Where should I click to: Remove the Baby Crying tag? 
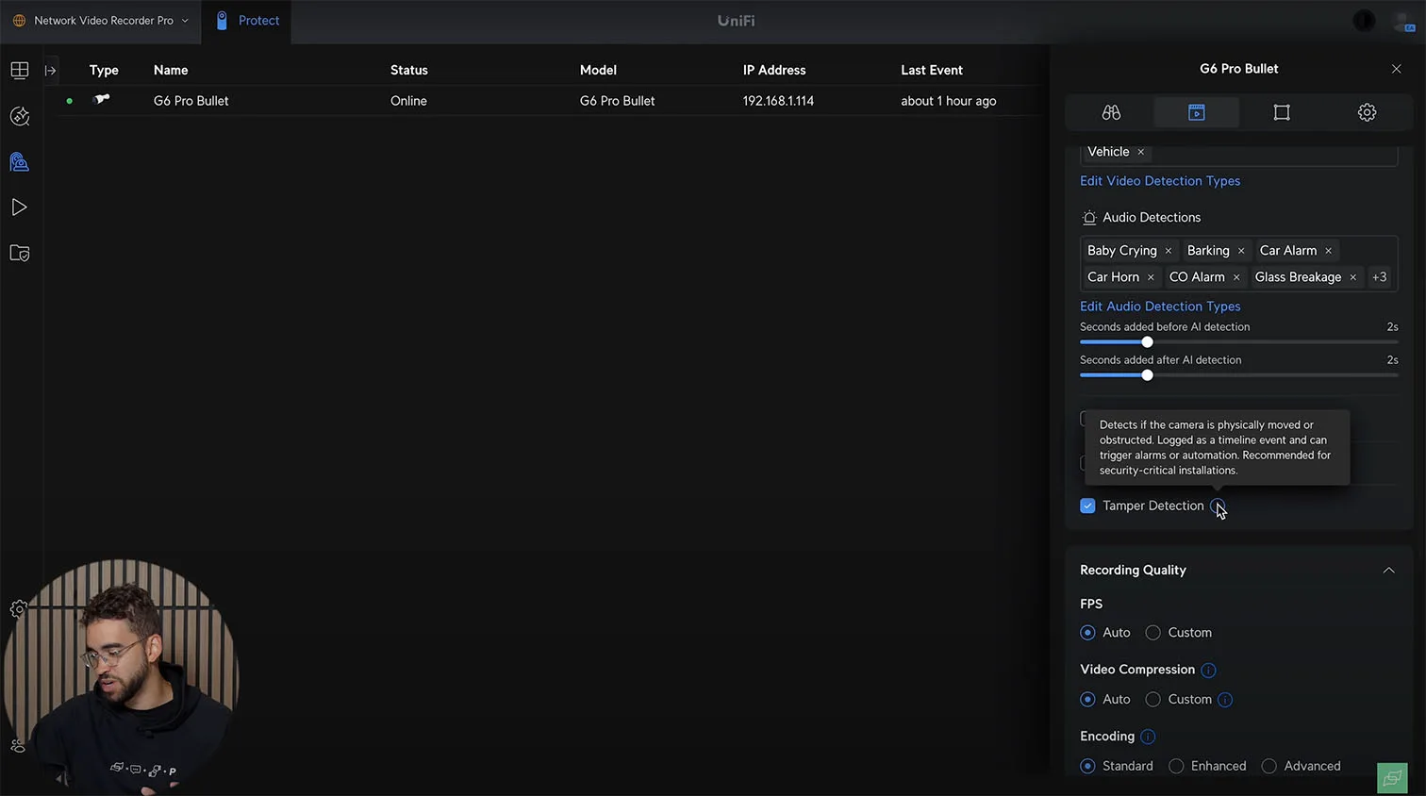1168,251
